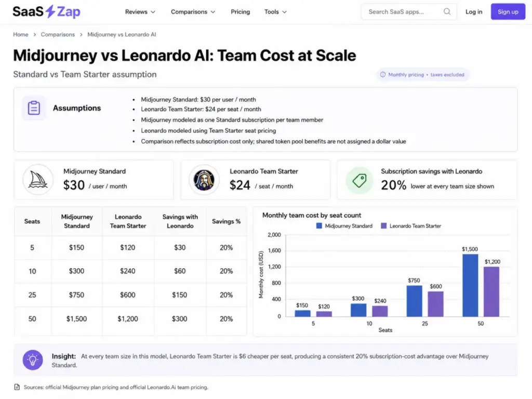Click the breadcrumb arrow after Comparisons
Image resolution: width=532 pixels, height=399 pixels.
click(81, 35)
